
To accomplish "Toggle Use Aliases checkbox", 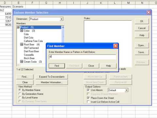I will click(88, 90).
